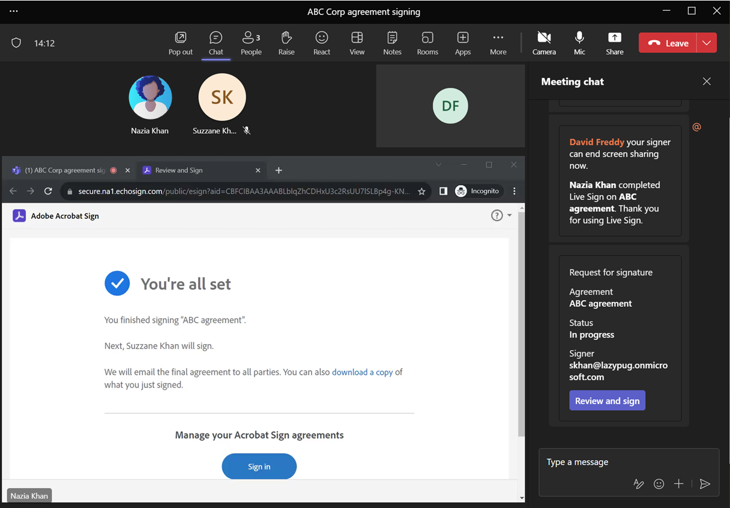Click the Raise hand icon
This screenshot has height=508, width=730.
286,42
